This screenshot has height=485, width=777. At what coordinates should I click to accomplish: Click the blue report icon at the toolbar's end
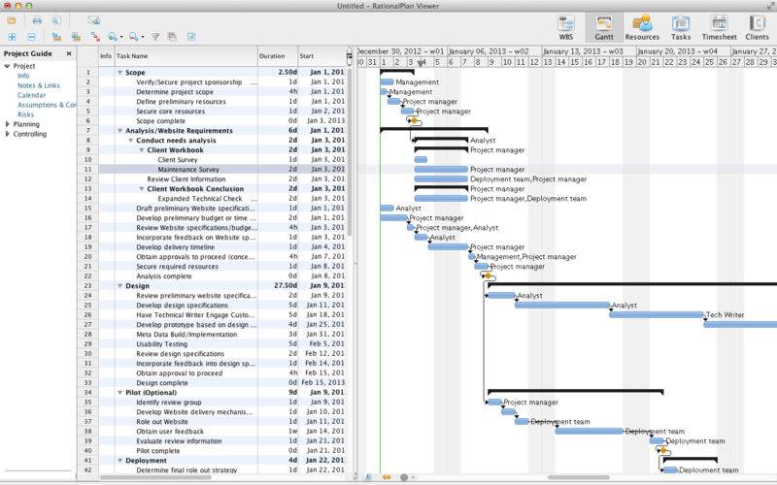[x=191, y=37]
